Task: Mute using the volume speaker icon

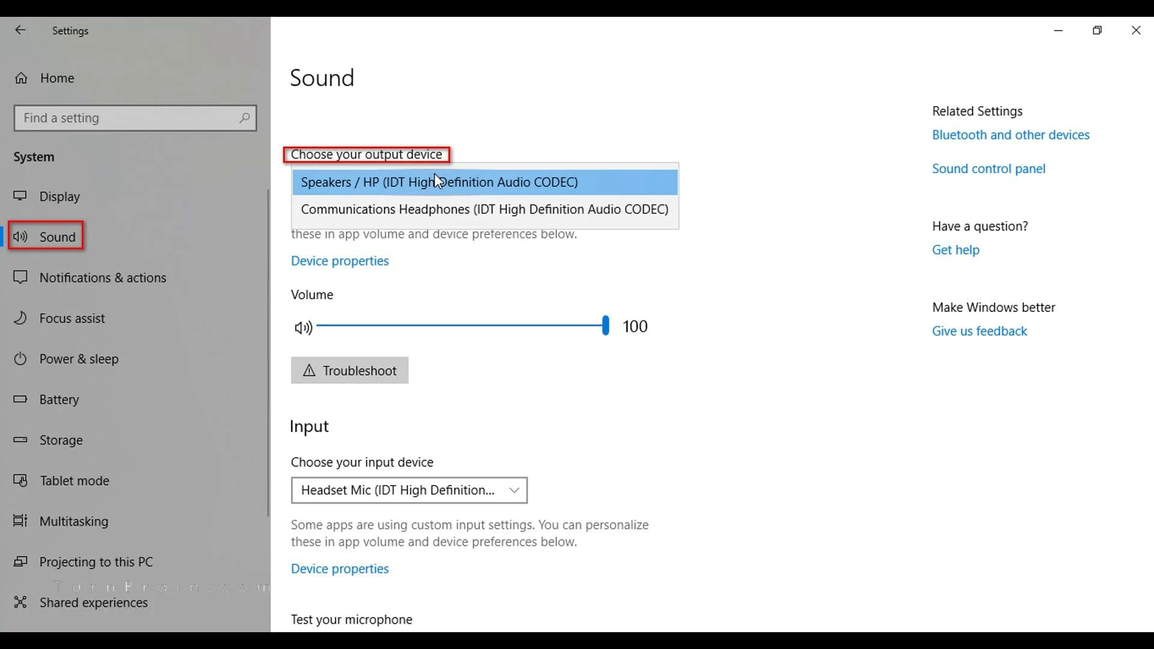Action: tap(303, 328)
